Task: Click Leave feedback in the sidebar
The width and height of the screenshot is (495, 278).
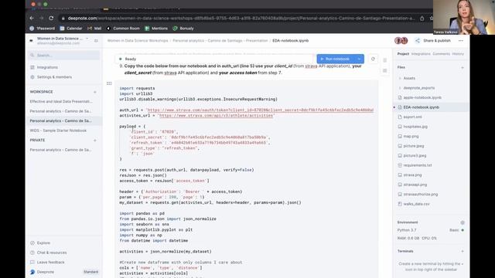Action: click(47, 263)
